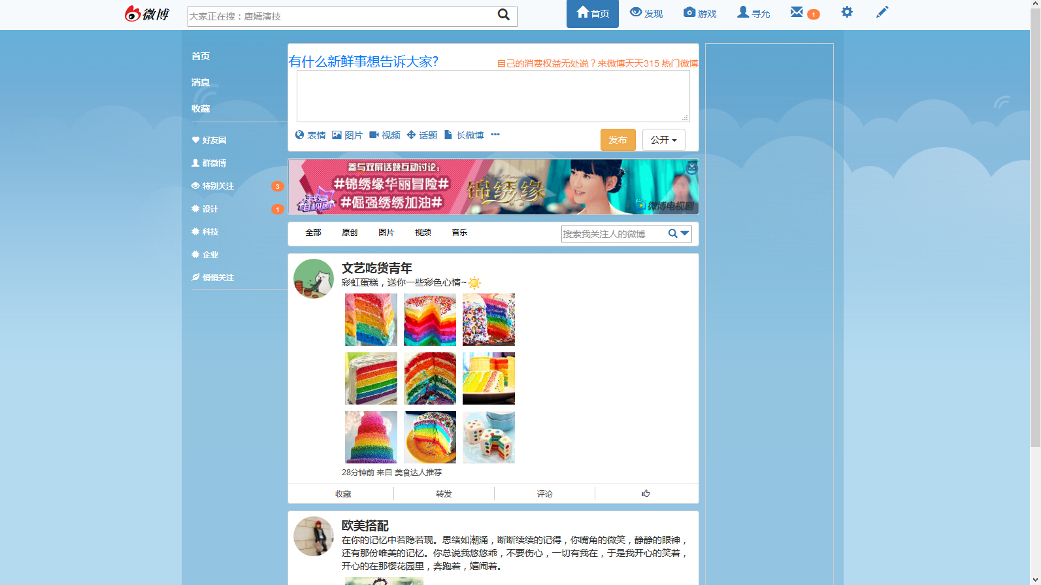Image resolution: width=1041 pixels, height=585 pixels.
Task: Open the 315 hot topic promo link
Action: pos(597,63)
